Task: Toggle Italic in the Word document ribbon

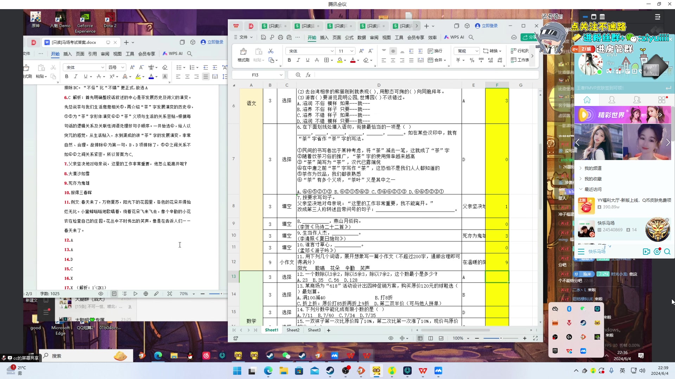Action: pyautogui.click(x=76, y=77)
